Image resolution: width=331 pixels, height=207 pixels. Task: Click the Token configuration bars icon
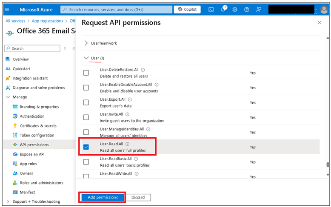(x=15, y=135)
